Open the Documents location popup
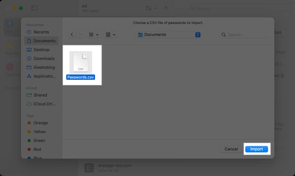Image resolution: width=295 pixels, height=176 pixels. [x=169, y=35]
